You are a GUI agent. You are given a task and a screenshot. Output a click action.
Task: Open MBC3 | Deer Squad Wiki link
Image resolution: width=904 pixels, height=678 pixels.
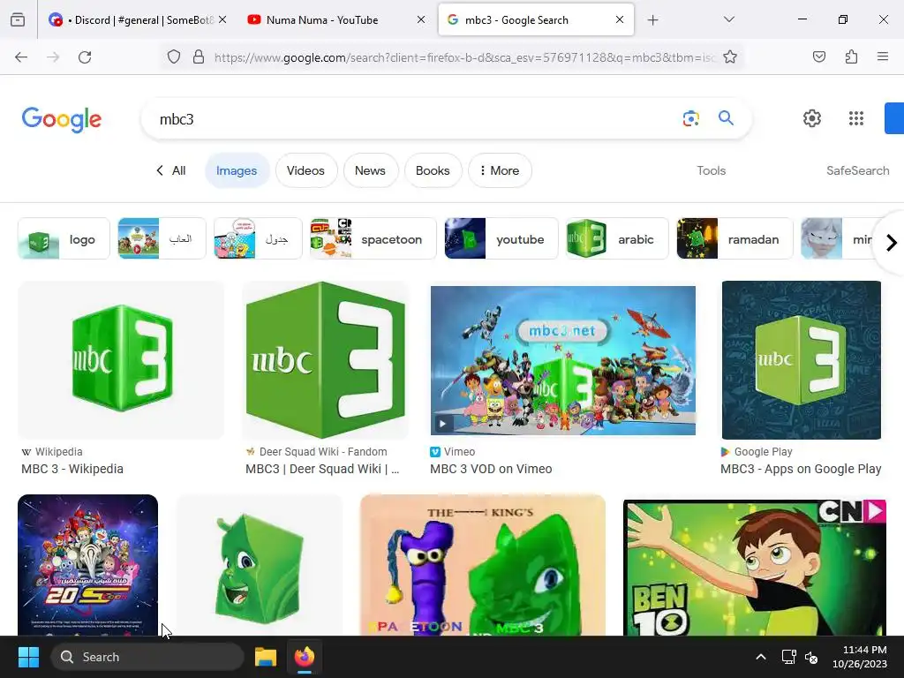[x=322, y=469]
